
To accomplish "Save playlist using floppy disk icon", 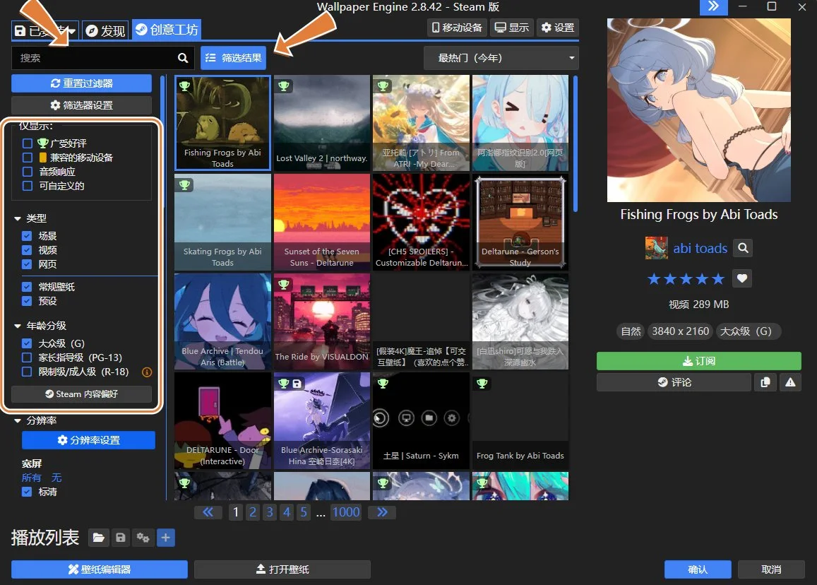I will click(120, 538).
